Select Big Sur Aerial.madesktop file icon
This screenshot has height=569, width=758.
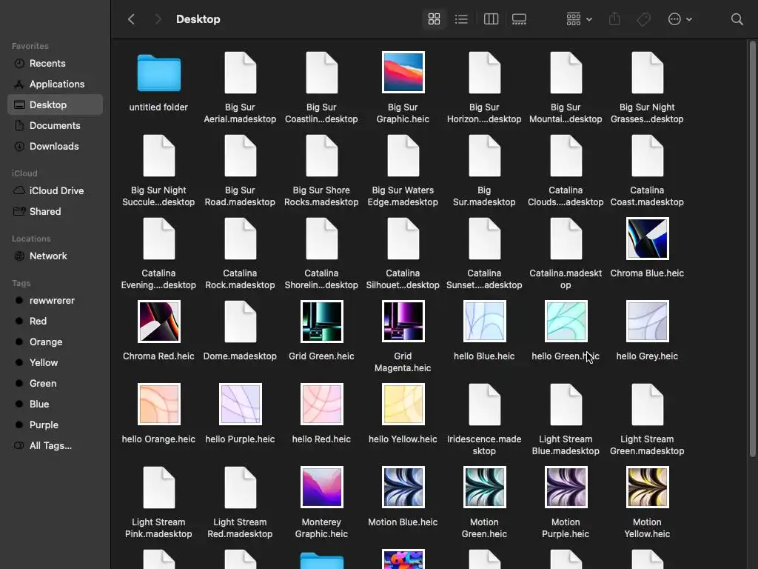[241, 73]
